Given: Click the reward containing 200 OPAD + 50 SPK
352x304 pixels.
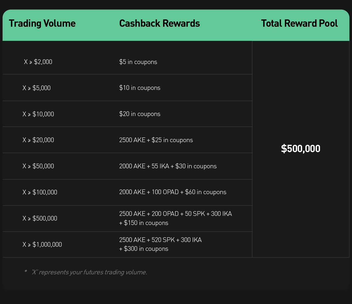Looking at the screenshot, I should pyautogui.click(x=175, y=218).
